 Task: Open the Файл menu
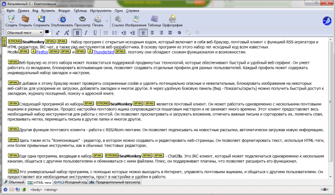(x=10, y=11)
